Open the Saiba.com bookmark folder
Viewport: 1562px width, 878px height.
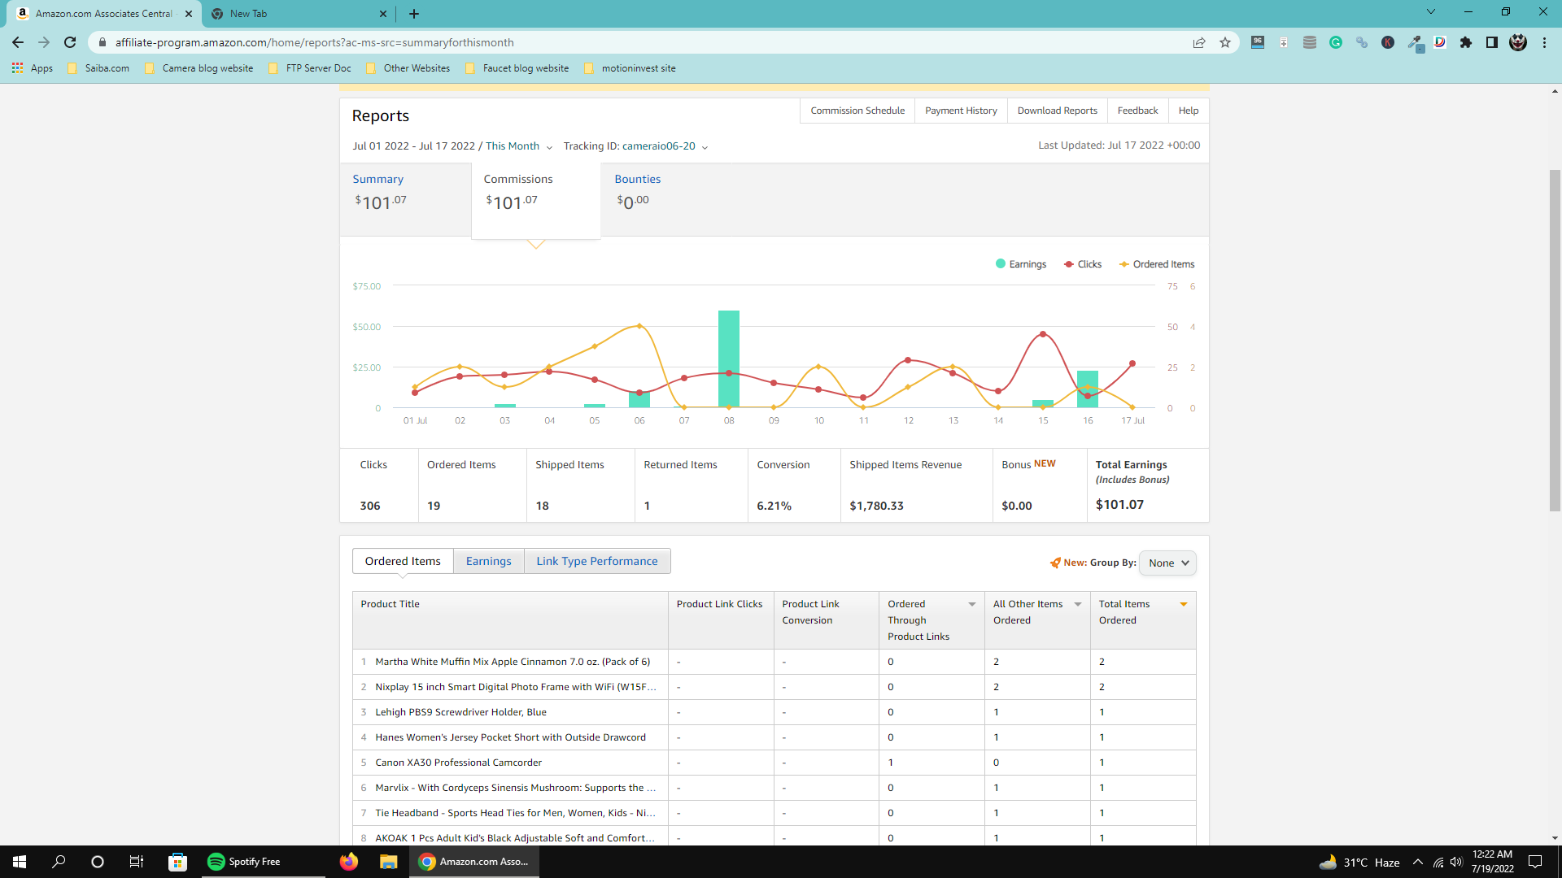tap(98, 68)
